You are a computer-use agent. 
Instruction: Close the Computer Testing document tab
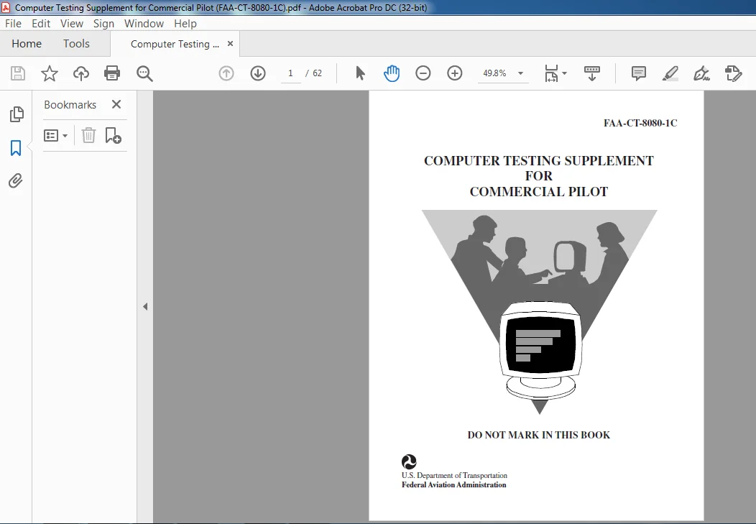click(x=230, y=44)
